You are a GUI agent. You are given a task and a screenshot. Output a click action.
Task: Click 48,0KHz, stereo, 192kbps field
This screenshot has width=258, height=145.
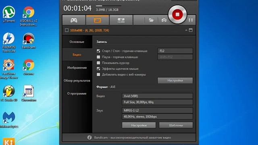pos(157,116)
